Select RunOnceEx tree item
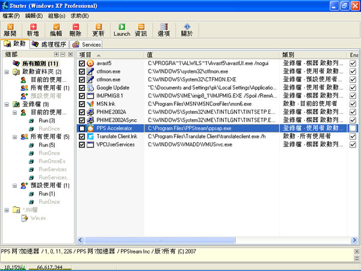Image resolution: width=361 pixels, height=271 pixels. coord(52,161)
